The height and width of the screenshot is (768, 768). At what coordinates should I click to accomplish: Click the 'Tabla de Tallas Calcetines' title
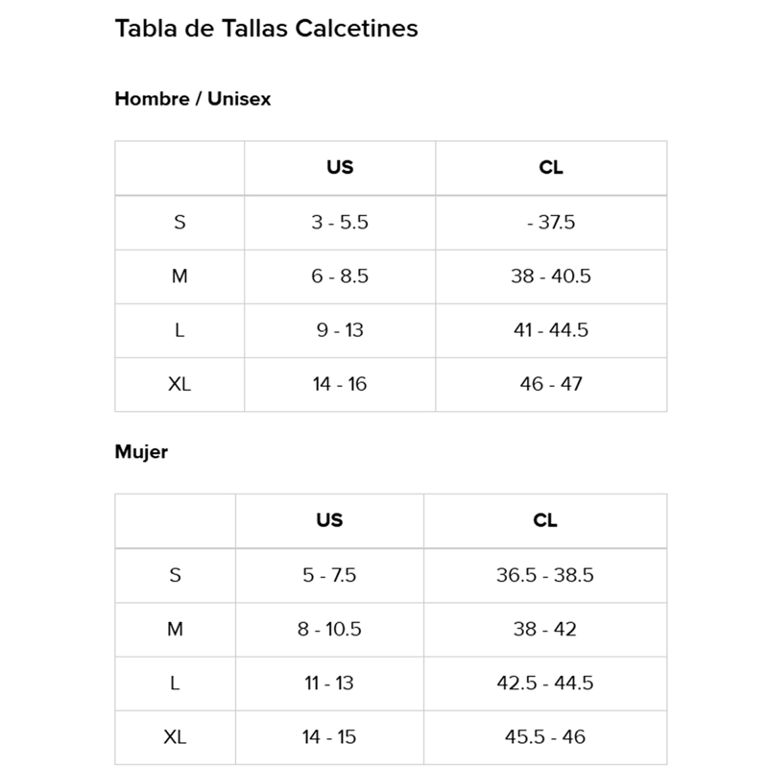click(x=266, y=28)
